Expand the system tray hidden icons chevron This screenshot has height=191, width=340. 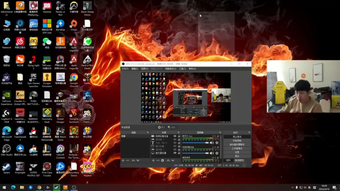[x=292, y=188]
